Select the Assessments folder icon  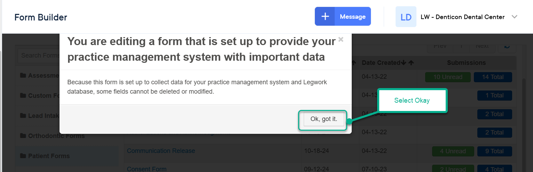pyautogui.click(x=23, y=75)
